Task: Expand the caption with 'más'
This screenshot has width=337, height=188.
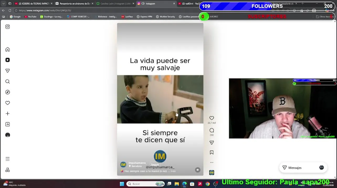Action: pos(173,171)
